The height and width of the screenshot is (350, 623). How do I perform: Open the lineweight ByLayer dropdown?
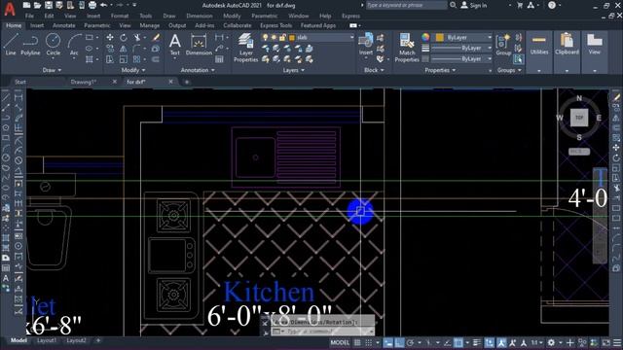pos(490,48)
